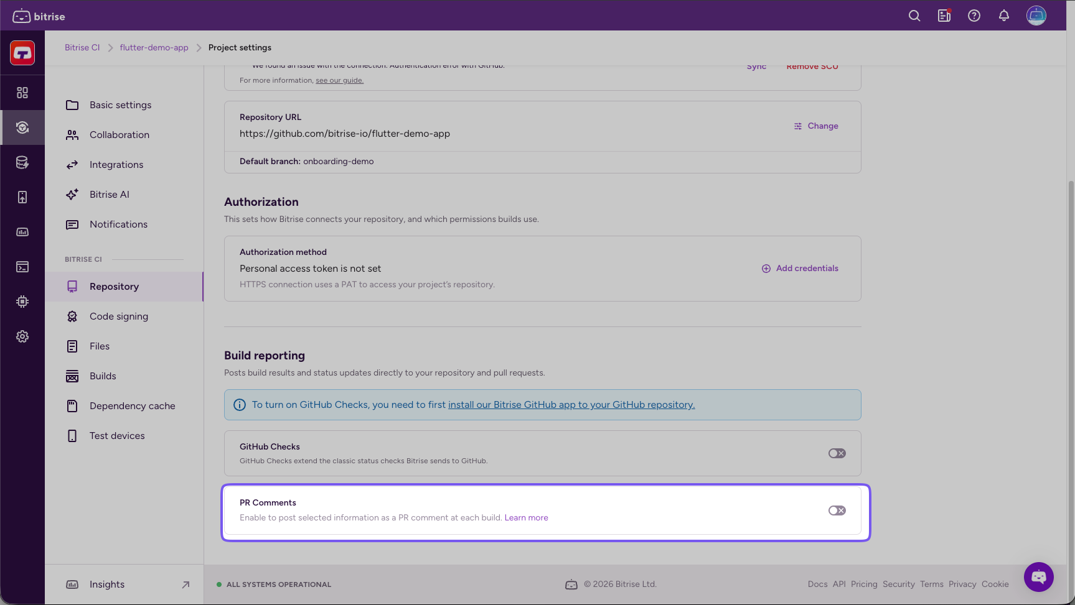1075x605 pixels.
Task: Open Terms footer link
Action: tap(932, 584)
